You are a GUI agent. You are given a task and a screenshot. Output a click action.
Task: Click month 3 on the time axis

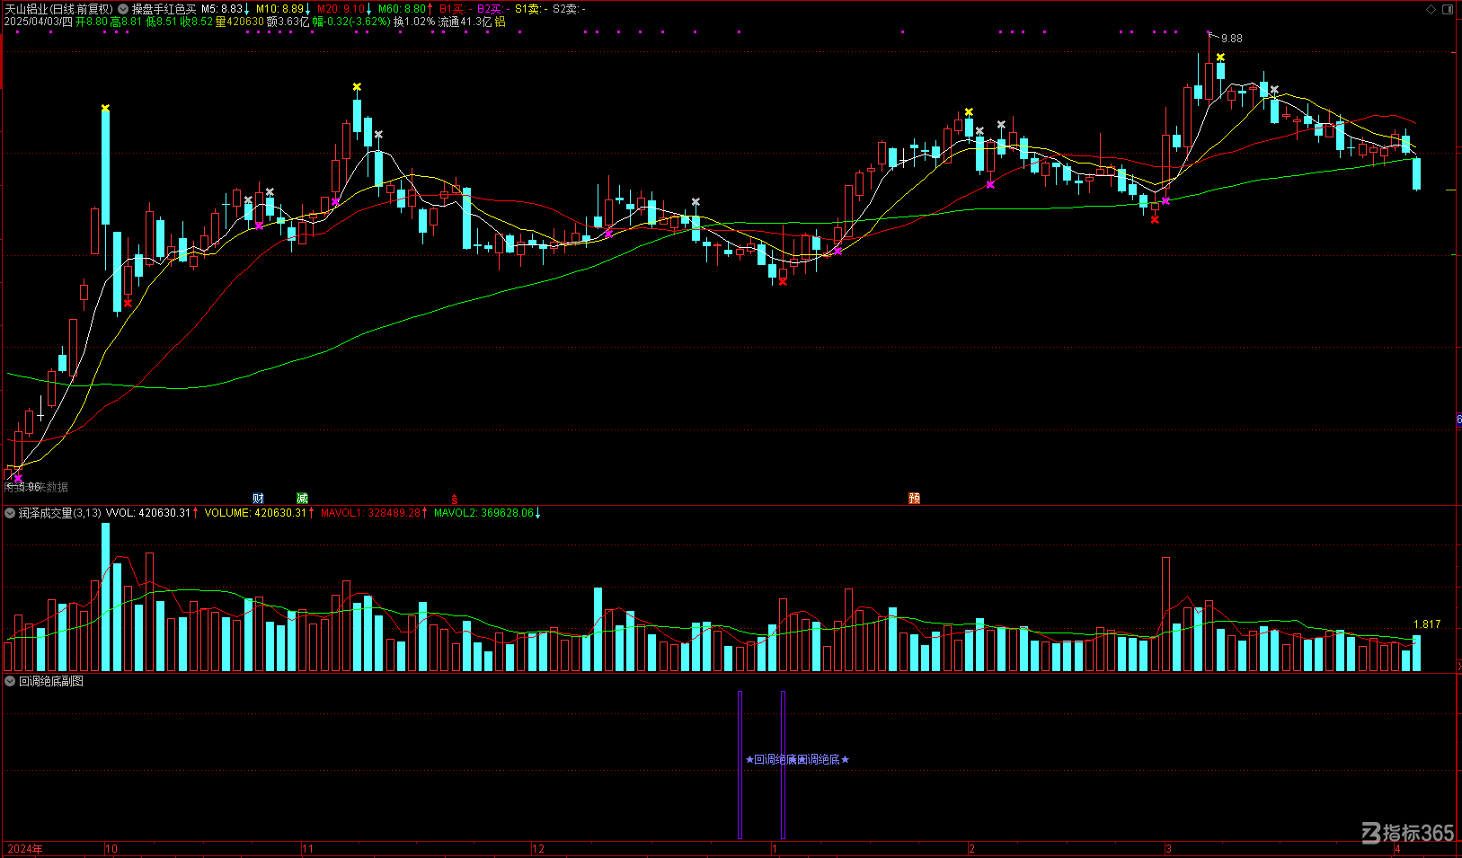pos(1168,849)
